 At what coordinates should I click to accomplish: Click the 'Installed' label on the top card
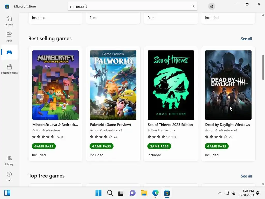39,18
